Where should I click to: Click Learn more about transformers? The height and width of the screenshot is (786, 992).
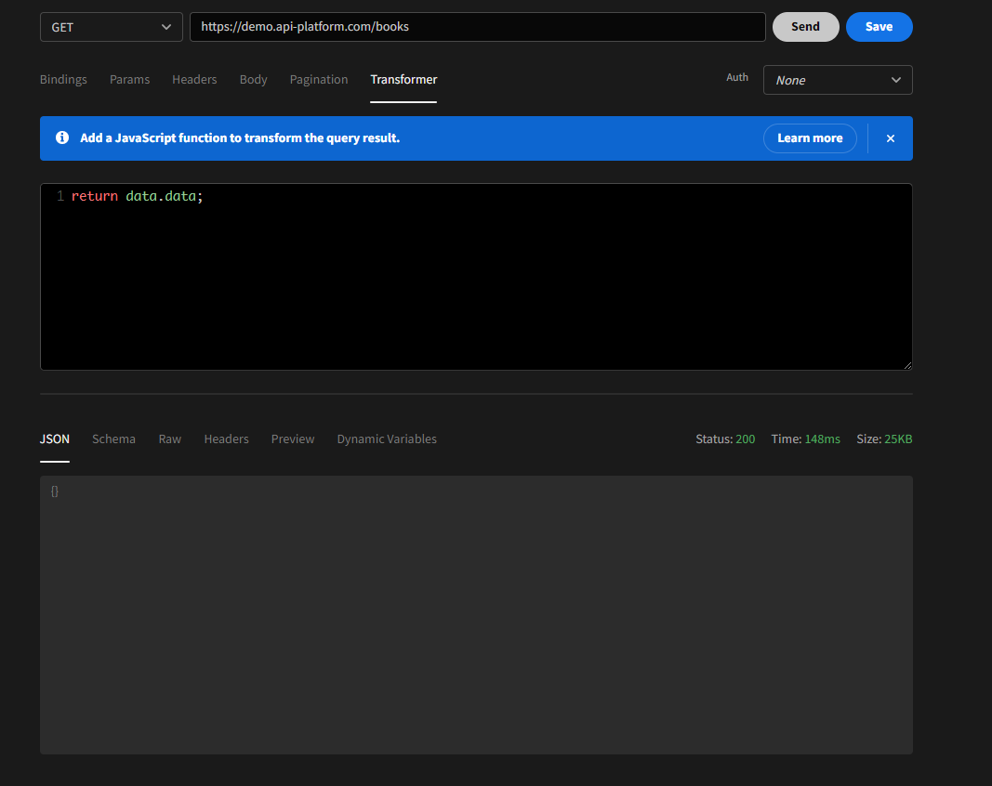pyautogui.click(x=810, y=138)
